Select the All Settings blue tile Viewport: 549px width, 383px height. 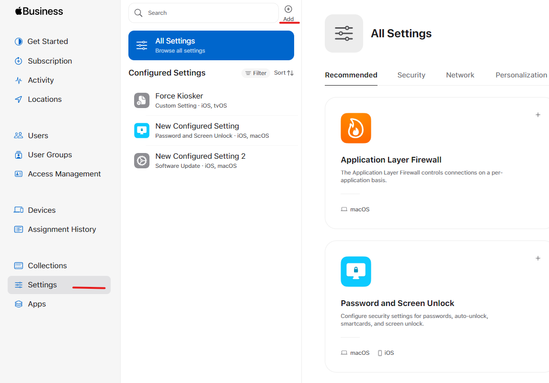click(x=211, y=45)
